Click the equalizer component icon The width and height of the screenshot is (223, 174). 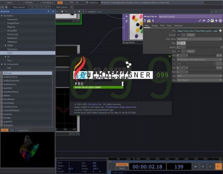[2, 114]
